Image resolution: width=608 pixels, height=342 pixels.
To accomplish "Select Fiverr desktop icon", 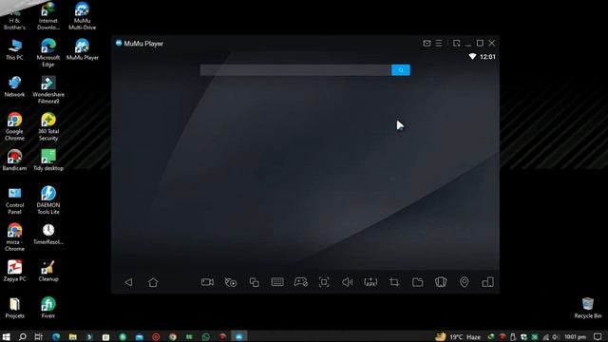I will (x=48, y=308).
